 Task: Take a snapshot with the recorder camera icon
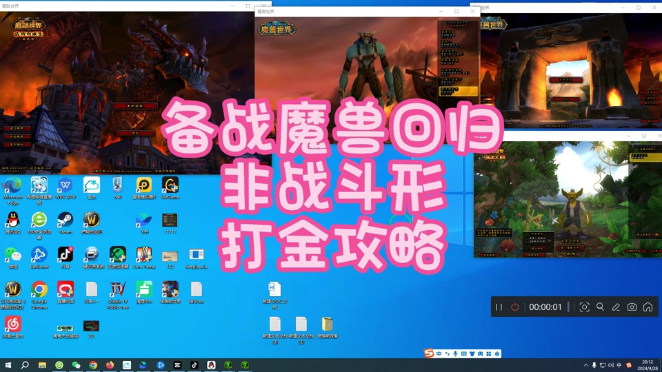632,307
